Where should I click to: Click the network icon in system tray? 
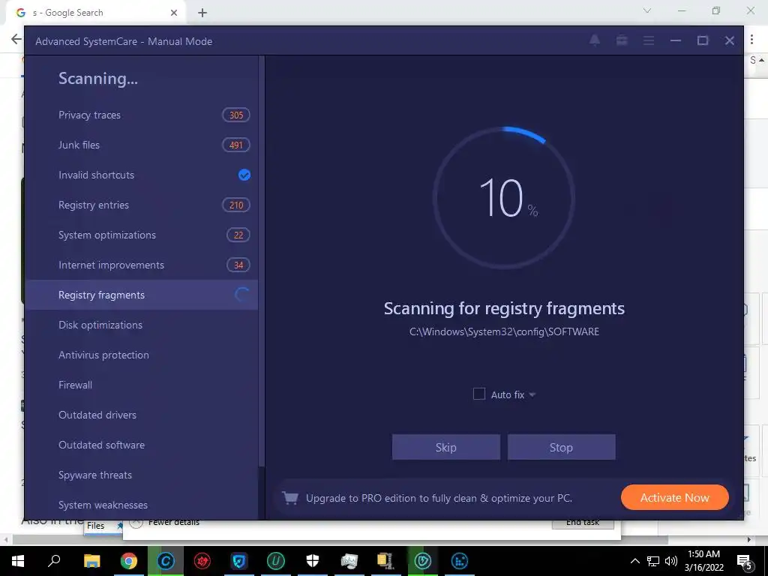coord(653,561)
